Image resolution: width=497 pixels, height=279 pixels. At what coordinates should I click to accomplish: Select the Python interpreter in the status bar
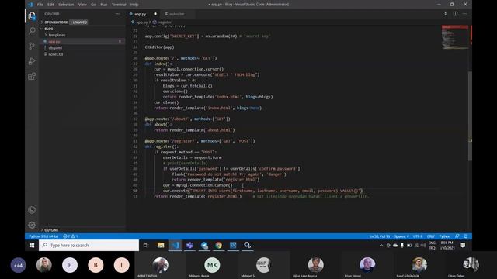click(x=43, y=236)
